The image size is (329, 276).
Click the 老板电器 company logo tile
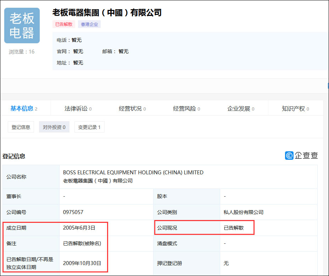(22, 26)
